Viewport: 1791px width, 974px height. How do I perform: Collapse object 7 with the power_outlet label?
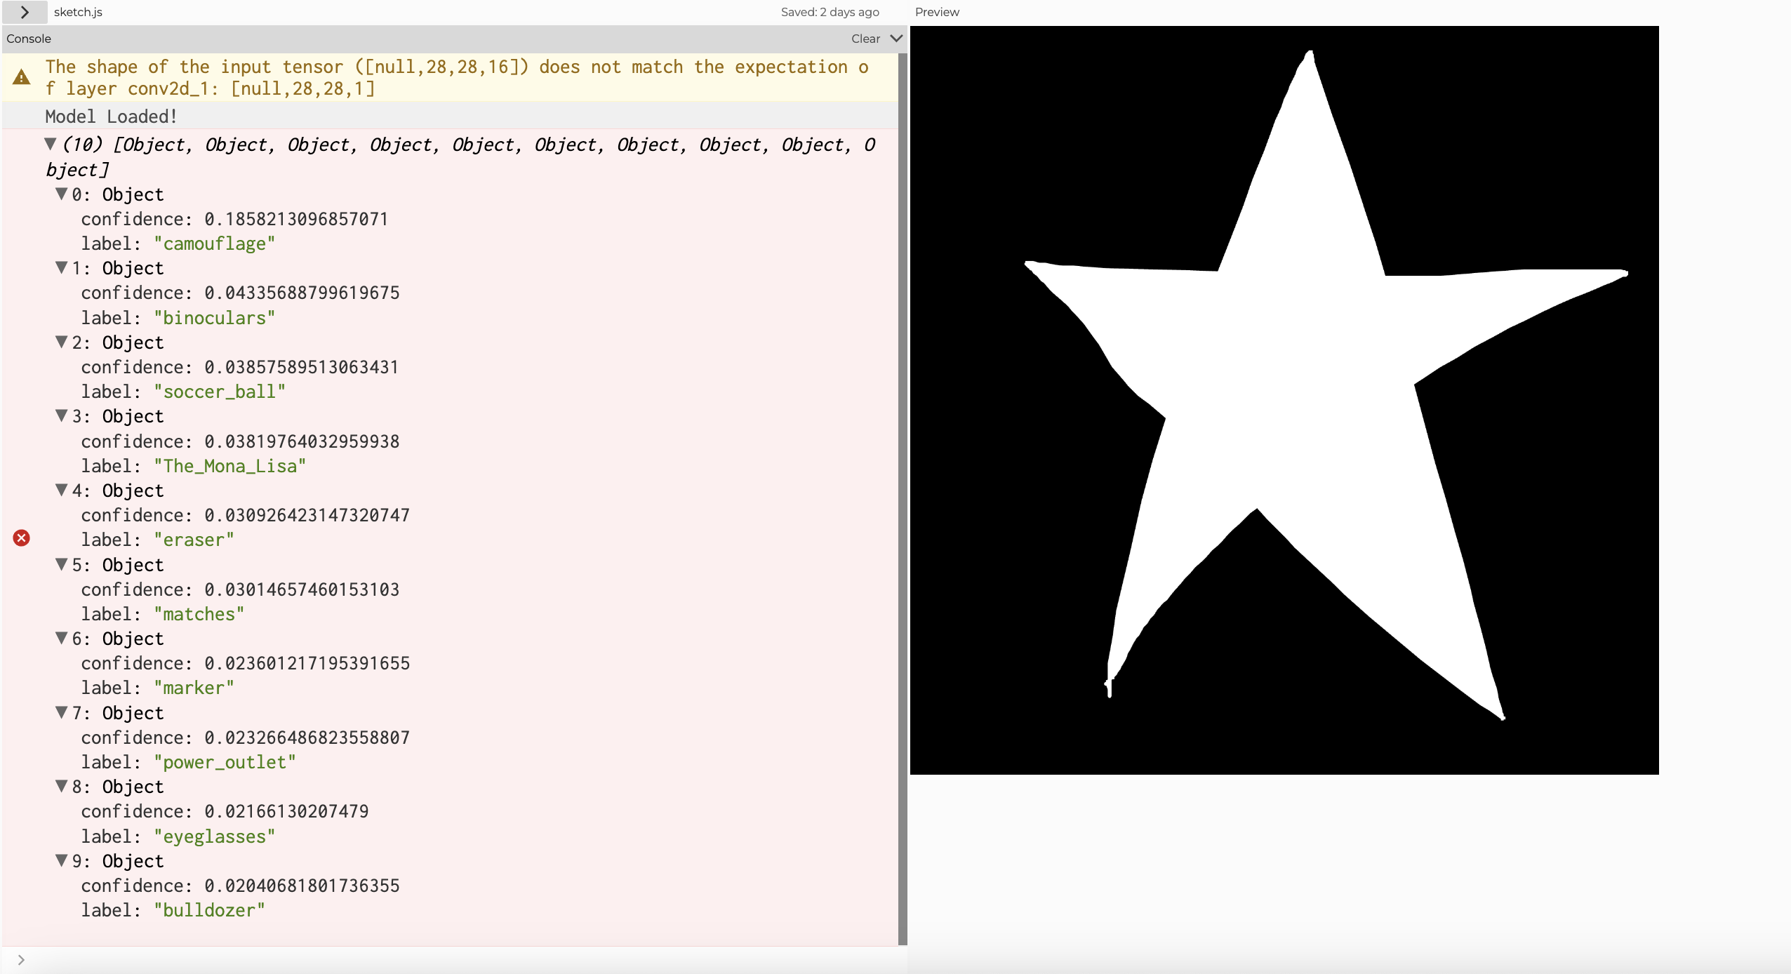(62, 713)
